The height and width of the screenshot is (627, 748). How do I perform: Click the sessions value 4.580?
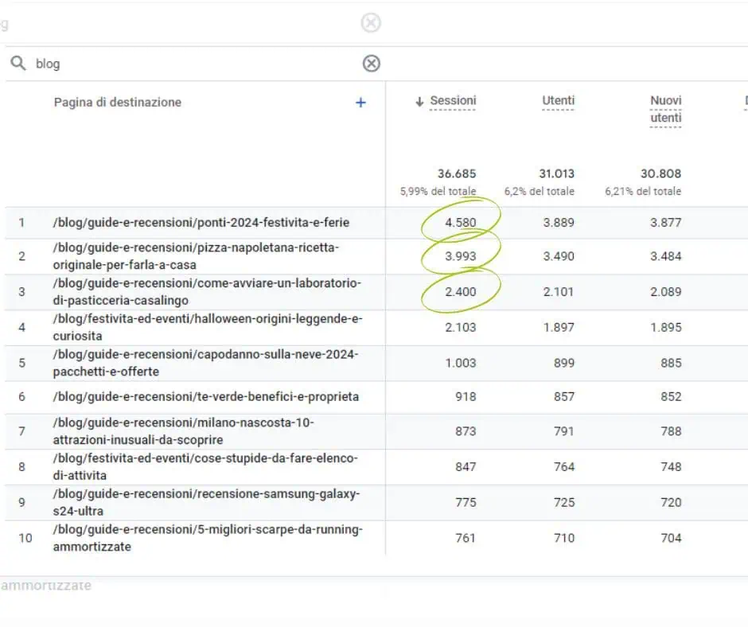pyautogui.click(x=461, y=223)
